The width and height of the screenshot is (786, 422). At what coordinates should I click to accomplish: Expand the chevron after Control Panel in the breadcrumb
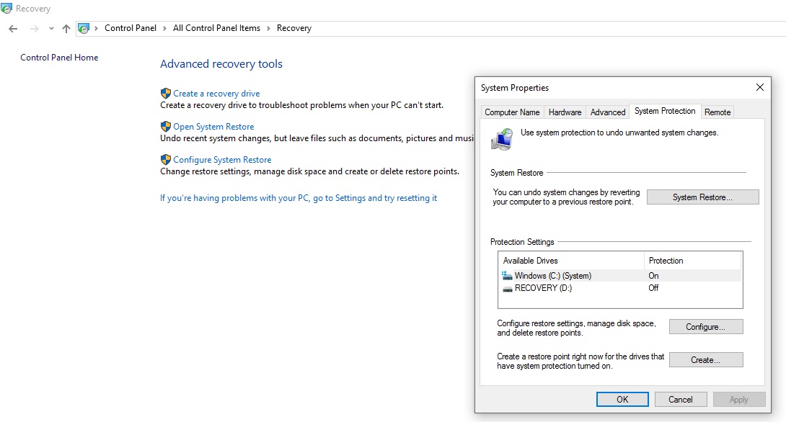[165, 29]
